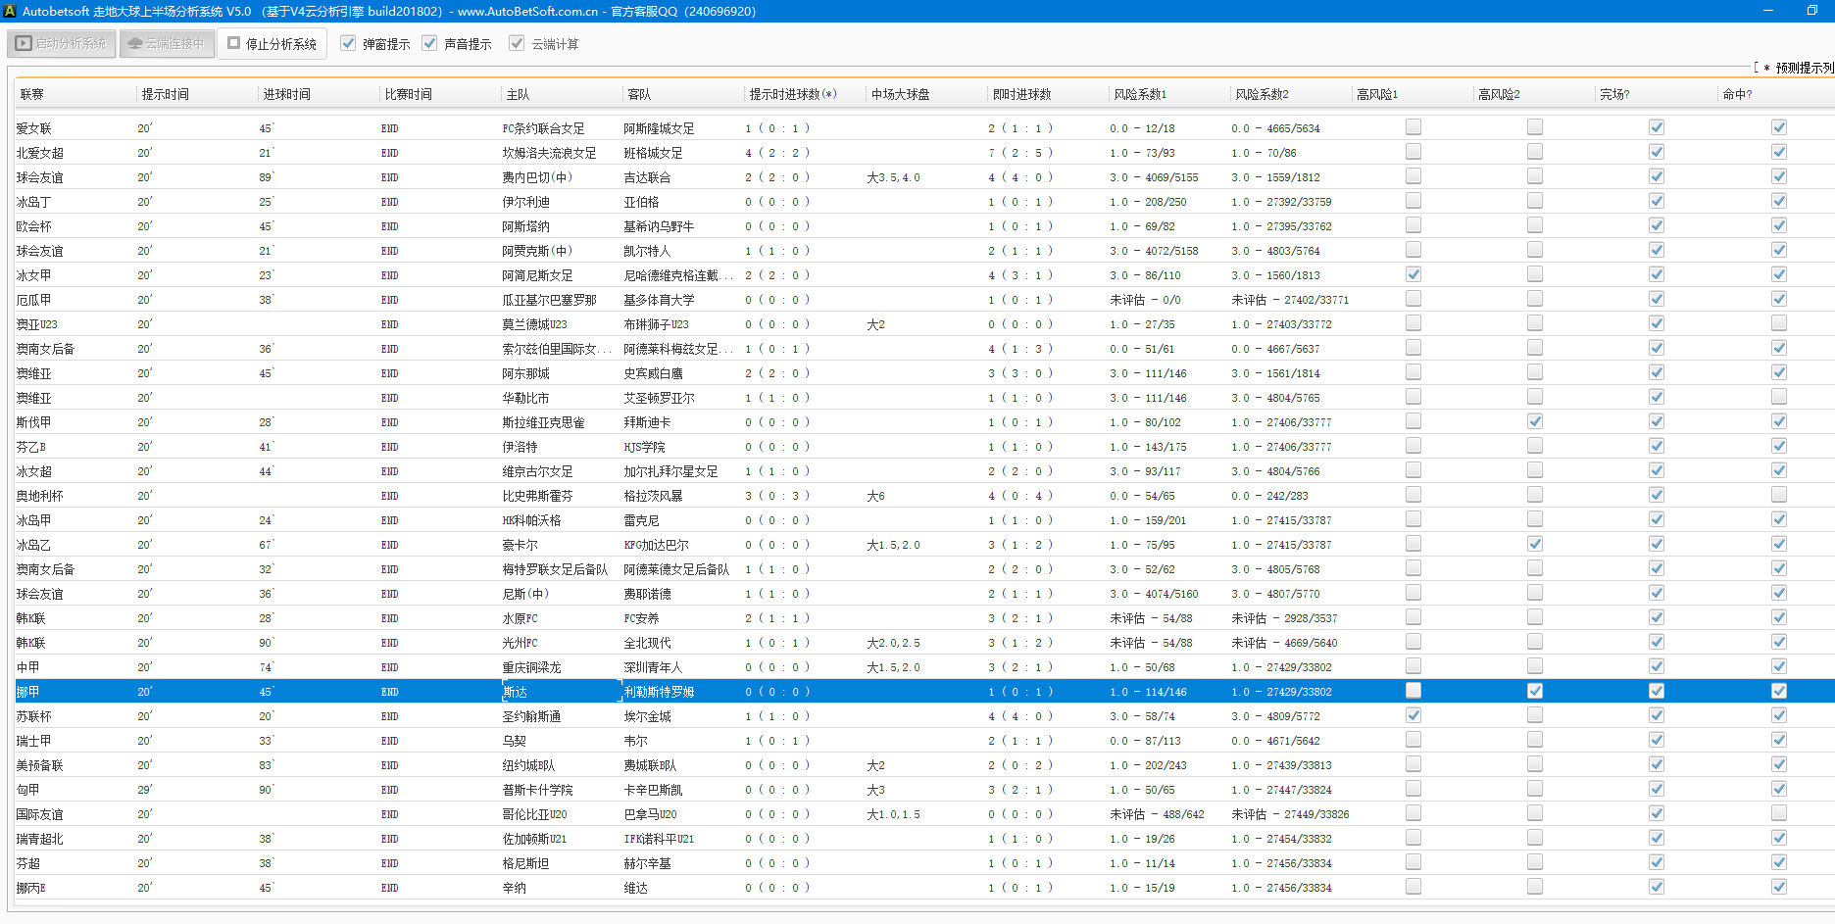The width and height of the screenshot is (1835, 924).
Task: Click the 停止分析系统 stop button
Action: 273,44
